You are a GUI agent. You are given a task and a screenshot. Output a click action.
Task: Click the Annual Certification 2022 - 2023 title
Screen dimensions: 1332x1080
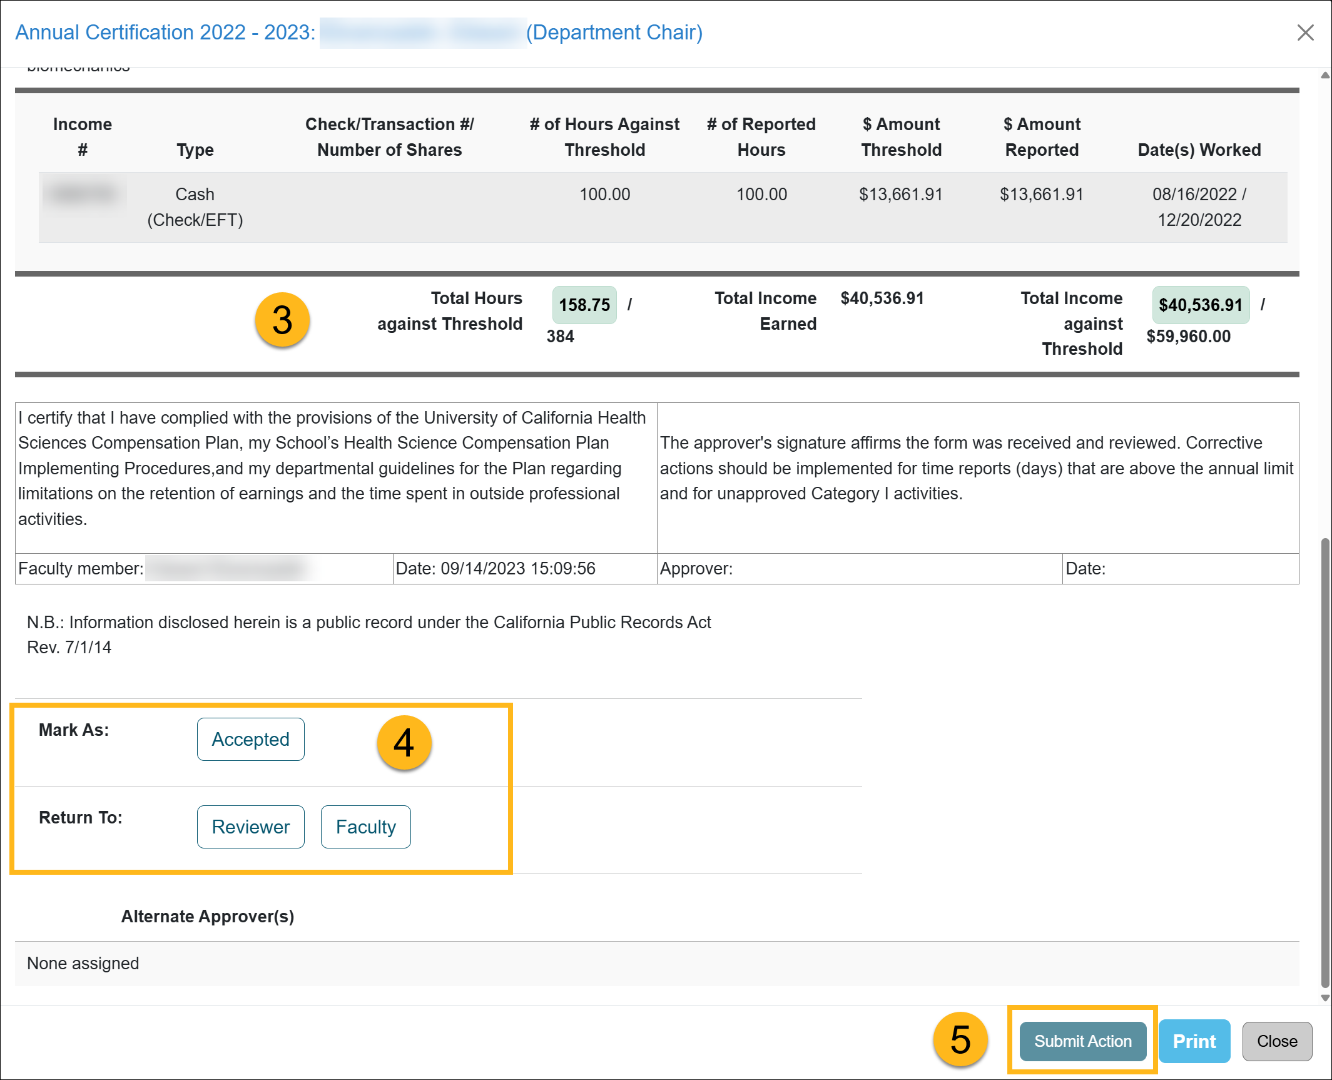coord(165,33)
